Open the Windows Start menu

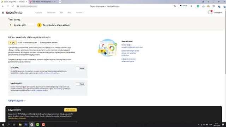pos(3,125)
